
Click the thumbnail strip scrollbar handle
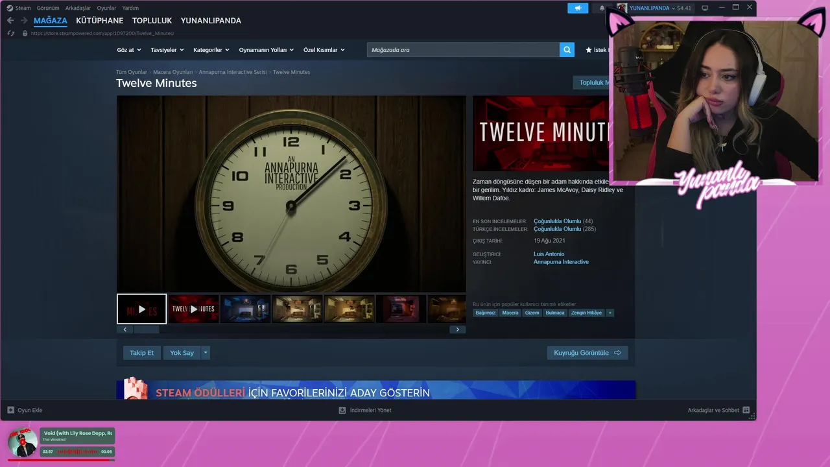(x=146, y=329)
